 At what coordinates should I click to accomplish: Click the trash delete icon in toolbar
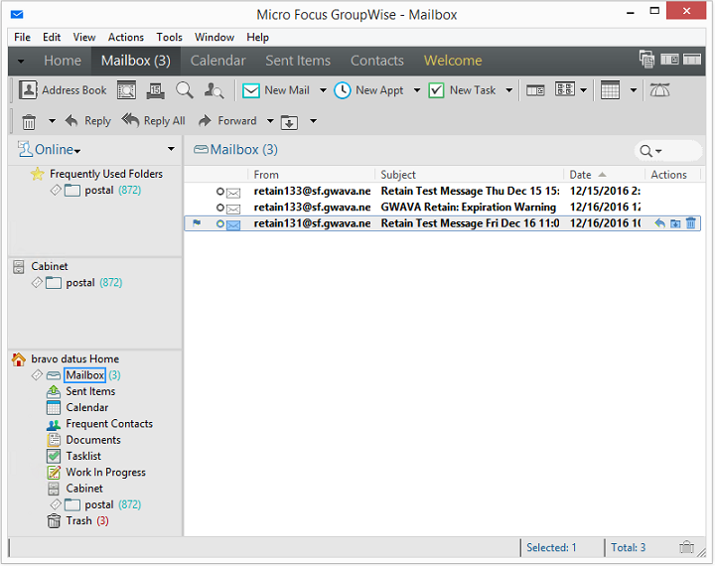29,121
